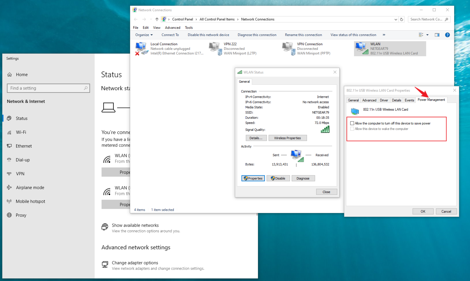Click the Ethernet icon in Settings sidebar

coord(10,146)
